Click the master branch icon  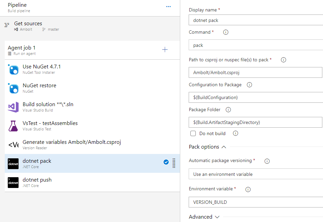click(x=44, y=29)
